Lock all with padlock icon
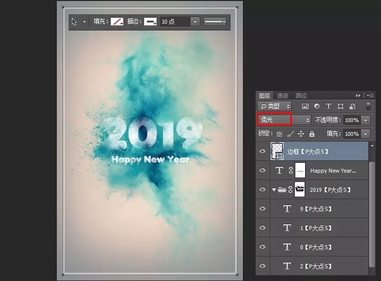 pyautogui.click(x=312, y=133)
